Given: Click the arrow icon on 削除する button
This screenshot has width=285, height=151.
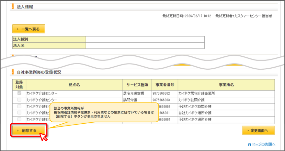Looking at the screenshot, I should tap(18, 131).
